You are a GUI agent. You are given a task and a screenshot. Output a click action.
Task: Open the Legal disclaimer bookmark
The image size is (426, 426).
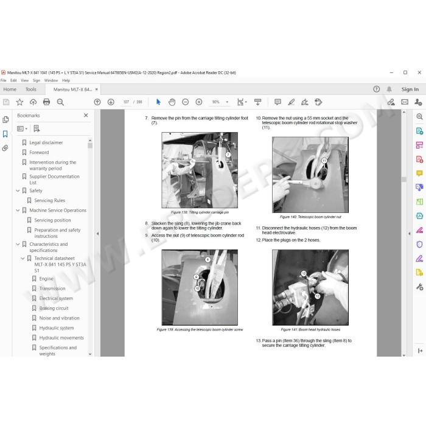[x=46, y=142]
